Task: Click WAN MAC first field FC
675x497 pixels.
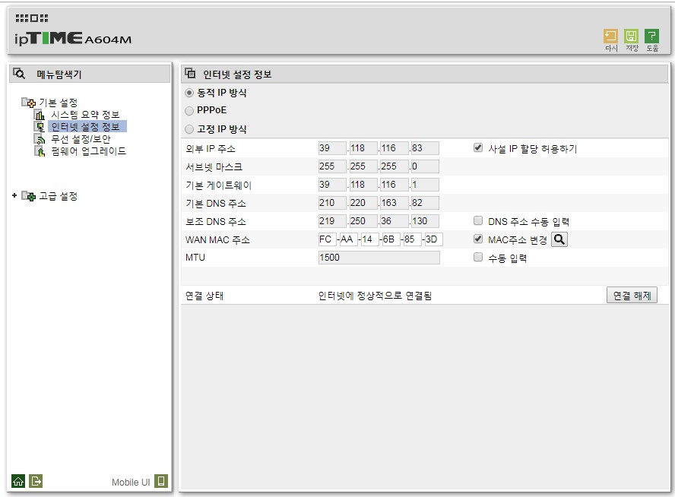Action: point(327,239)
